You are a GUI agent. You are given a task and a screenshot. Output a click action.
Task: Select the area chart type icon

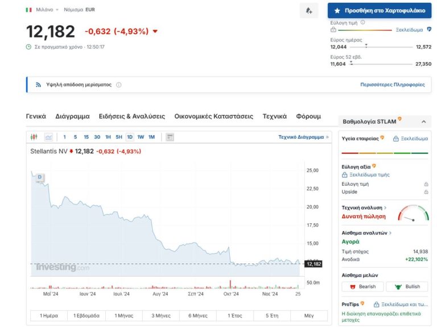click(48, 137)
